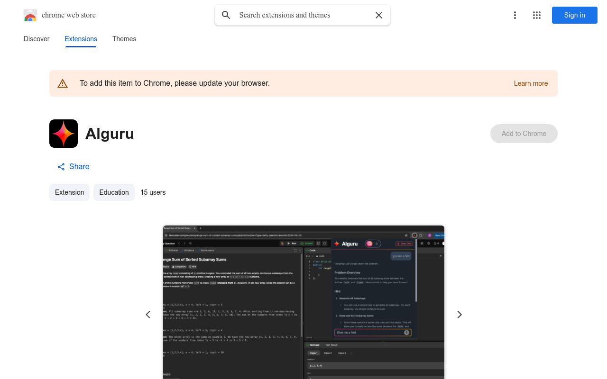Open the Learn more link
Image resolution: width=607 pixels, height=379 pixels.
point(531,83)
